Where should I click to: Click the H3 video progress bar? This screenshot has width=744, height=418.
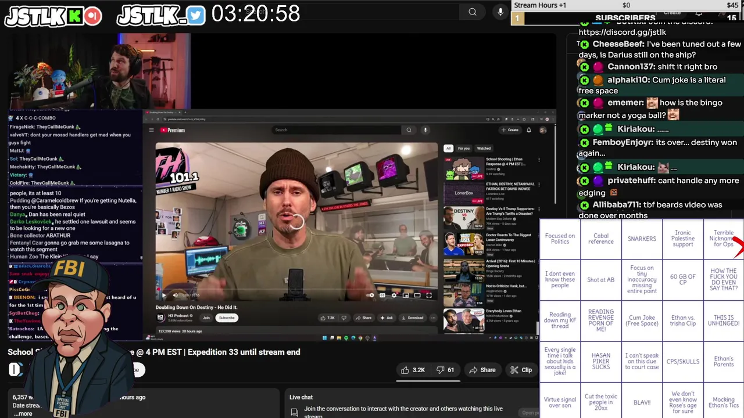[296, 289]
